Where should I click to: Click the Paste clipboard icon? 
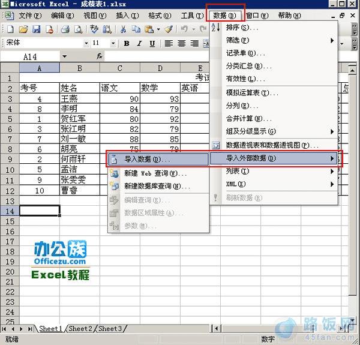pyautogui.click(x=149, y=29)
